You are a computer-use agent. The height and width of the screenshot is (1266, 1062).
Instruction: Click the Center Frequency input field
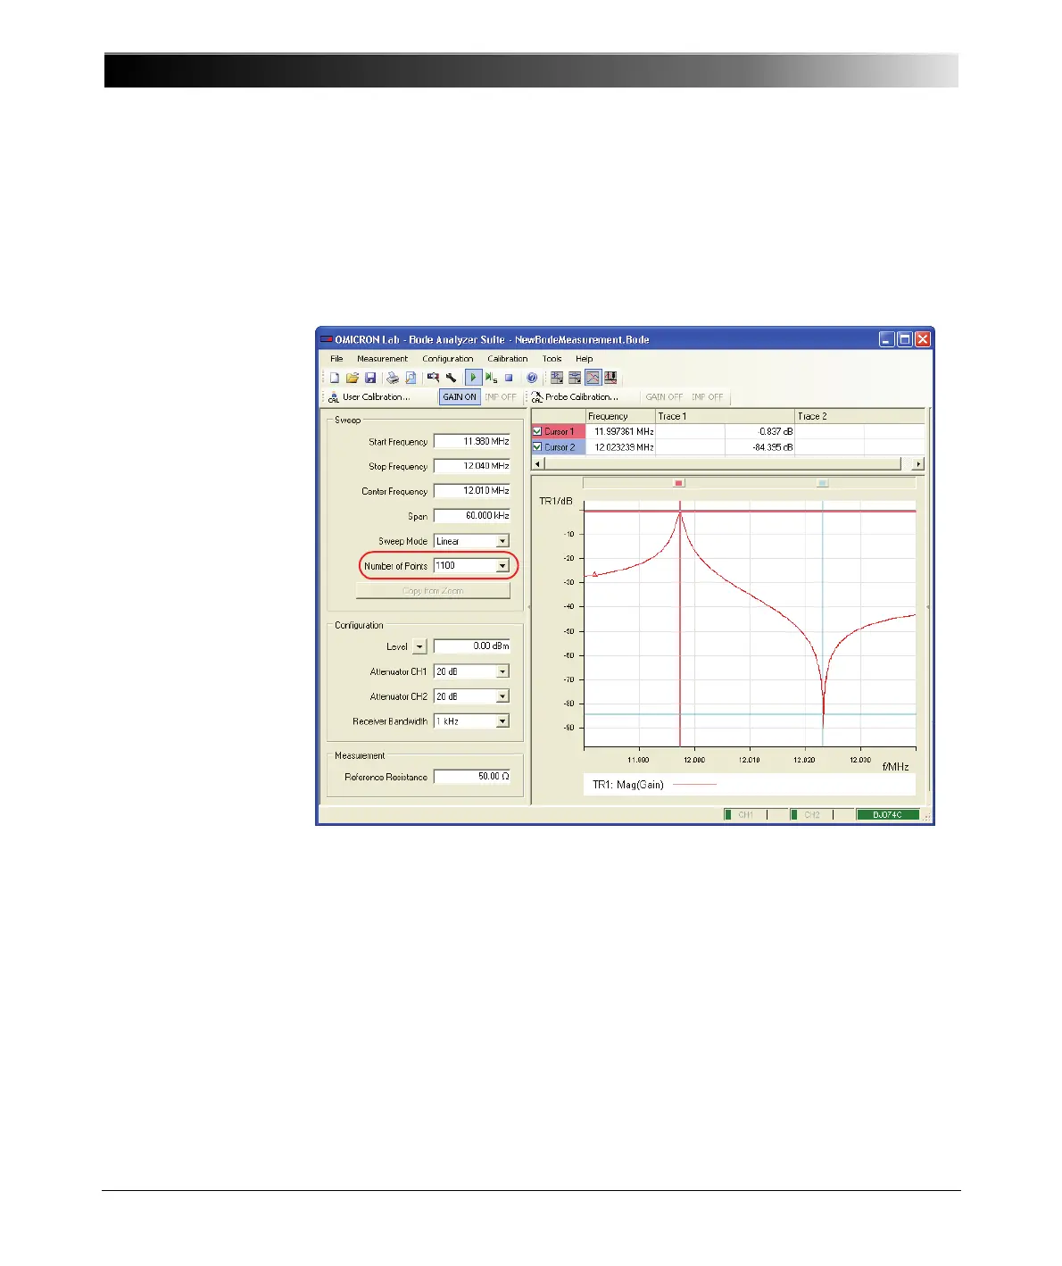(472, 491)
